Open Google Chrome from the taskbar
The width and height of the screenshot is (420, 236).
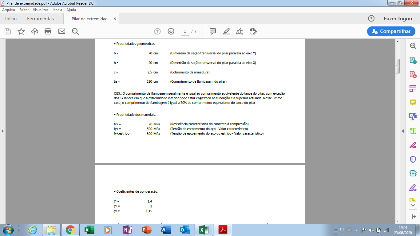coord(70,230)
